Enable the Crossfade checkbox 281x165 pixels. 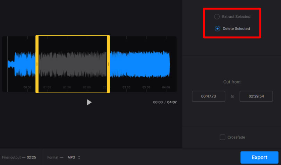click(222, 137)
